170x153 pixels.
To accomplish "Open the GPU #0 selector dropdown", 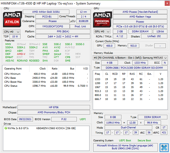I will pyautogui.click(x=102, y=32).
